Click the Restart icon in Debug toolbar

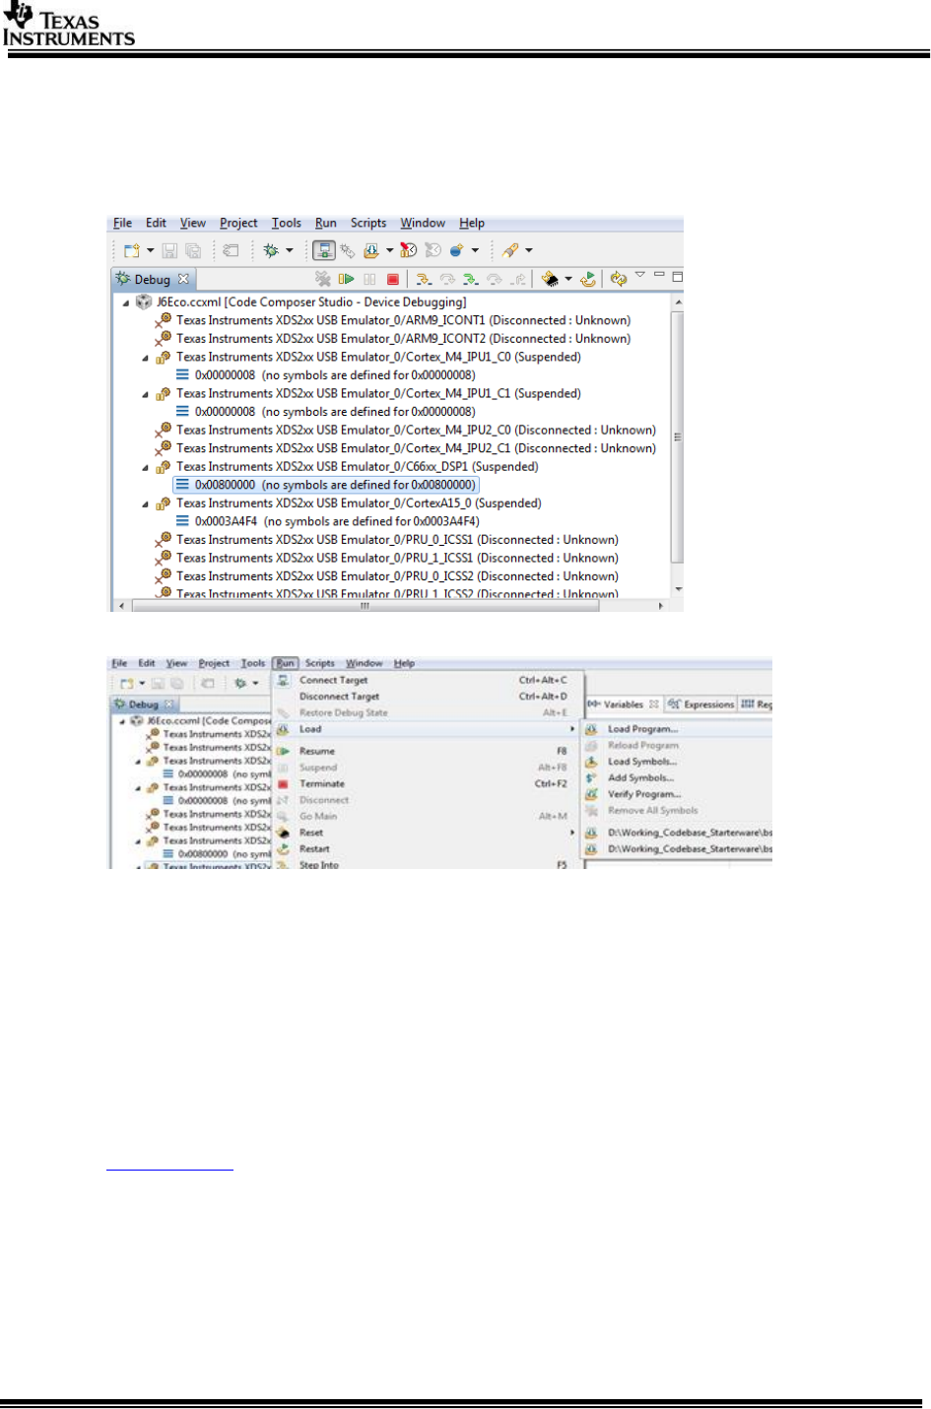588,280
